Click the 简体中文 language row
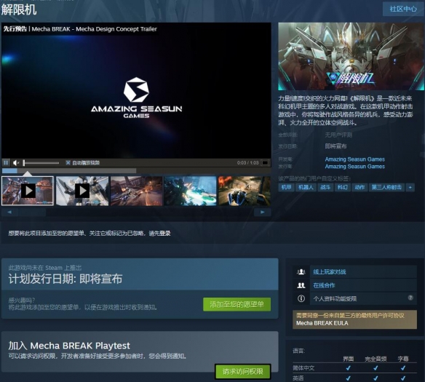The image size is (425, 382). [x=354, y=368]
